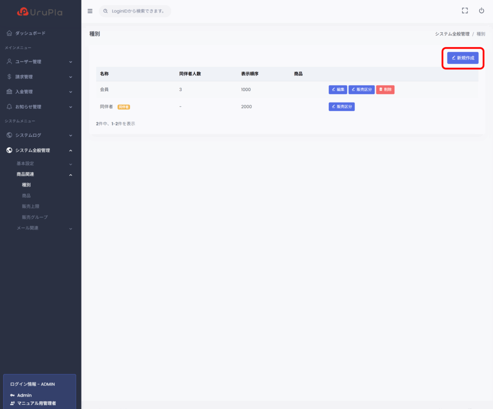Viewport: 493px width, 409px height.
Task: Open the 商品 submenu item
Action: (26, 196)
